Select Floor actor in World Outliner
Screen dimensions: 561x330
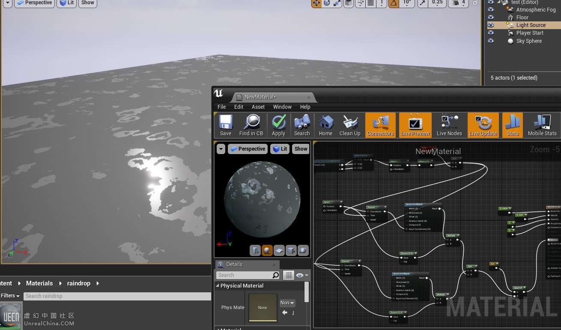522,18
